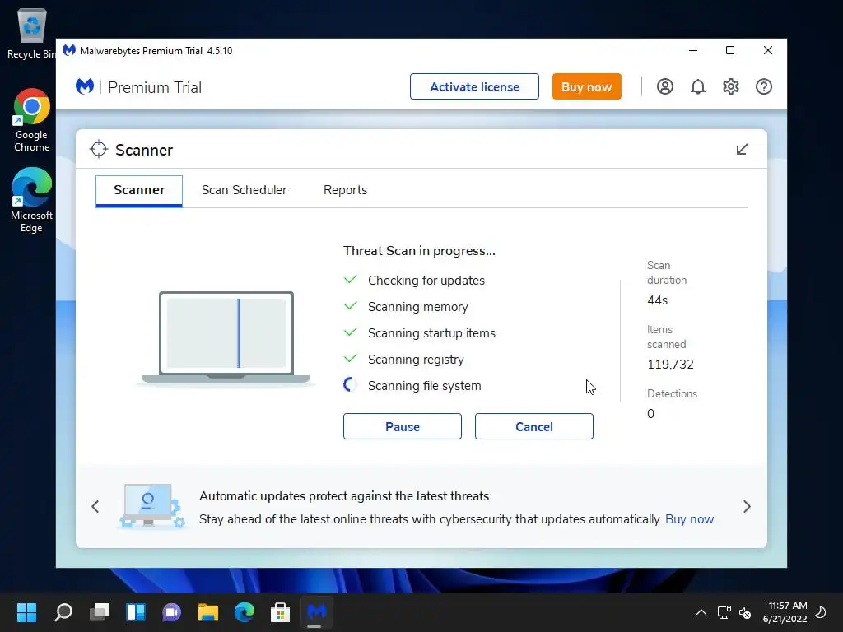Viewport: 843px width, 632px height.
Task: Open the clock and date in the taskbar
Action: (785, 612)
